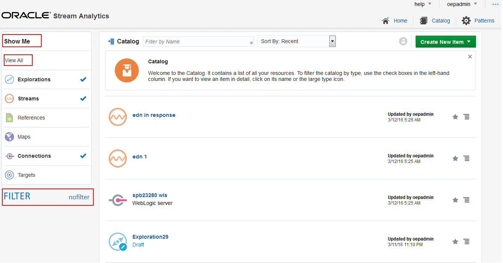Click the Maps globe icon in sidebar
The image size is (503, 263).
pyautogui.click(x=9, y=137)
